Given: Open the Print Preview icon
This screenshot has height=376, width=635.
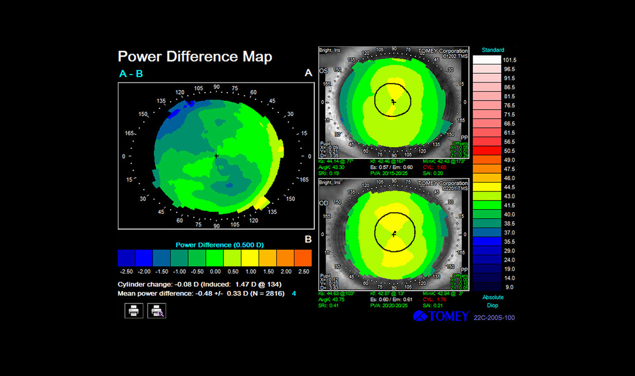Looking at the screenshot, I should click(157, 311).
